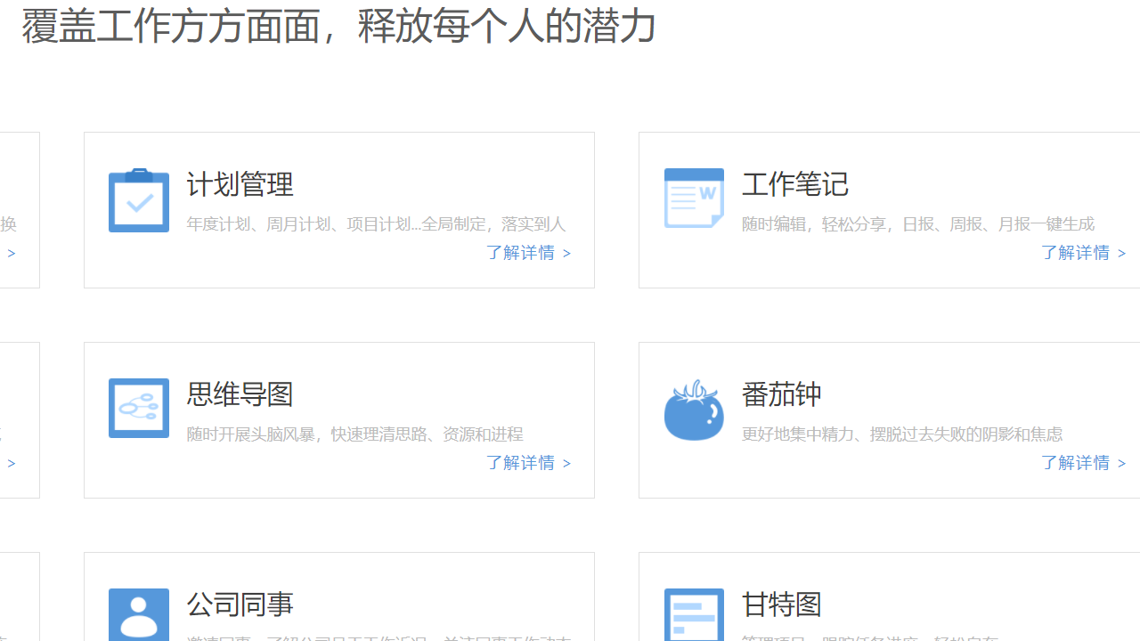The height and width of the screenshot is (641, 1140).
Task: Open 了解详情 link under 番茄钟
Action: pos(1076,463)
